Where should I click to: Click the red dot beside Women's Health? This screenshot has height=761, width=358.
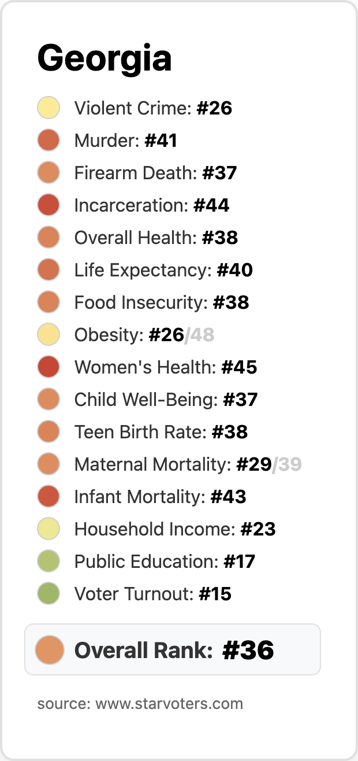pyautogui.click(x=49, y=367)
